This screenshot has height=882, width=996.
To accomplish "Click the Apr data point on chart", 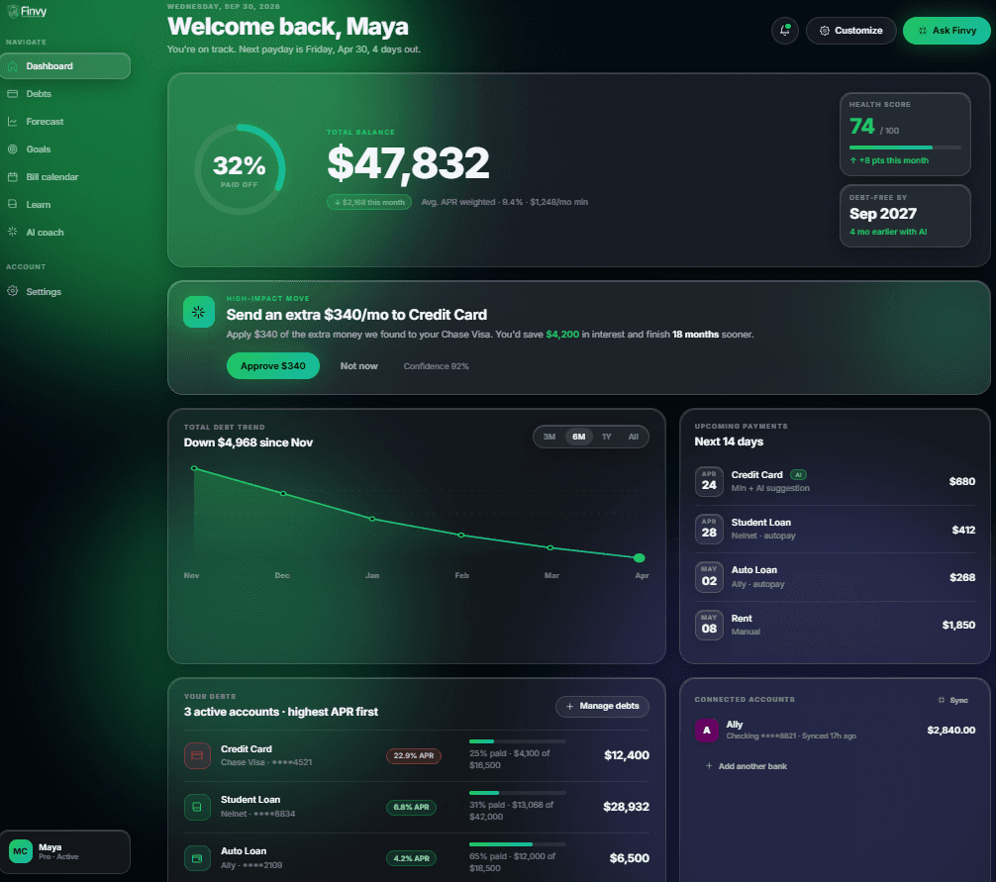I will (x=640, y=557).
